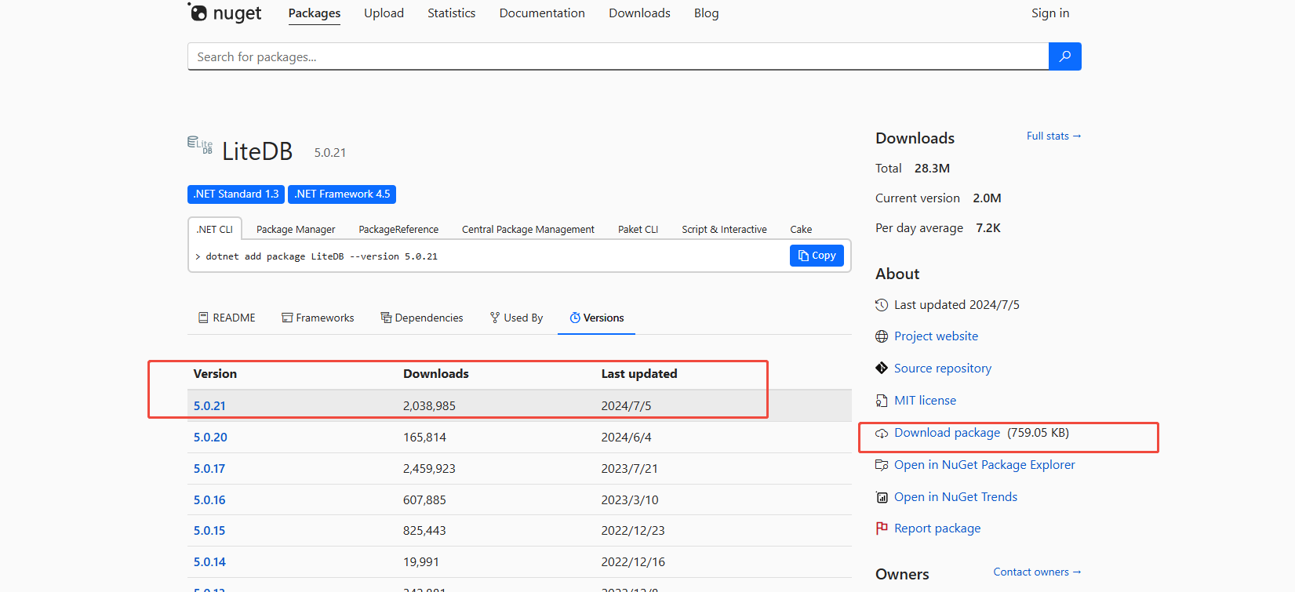This screenshot has width=1295, height=592.
Task: Click the history icon beside Last updated
Action: (882, 305)
